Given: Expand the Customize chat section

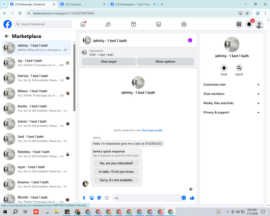Looking at the screenshot, I should (232, 85).
